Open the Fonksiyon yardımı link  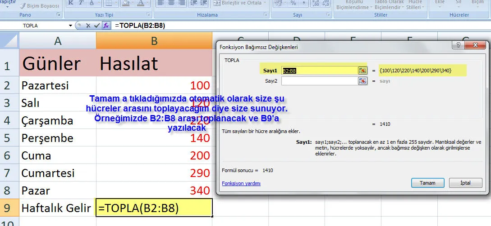pos(241,183)
